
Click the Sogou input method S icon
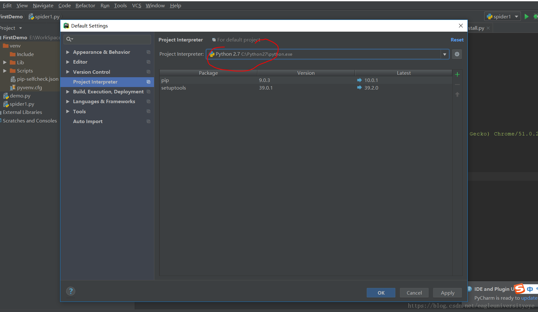pos(519,289)
